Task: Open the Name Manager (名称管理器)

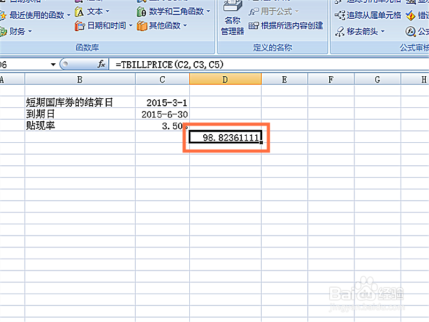Action: [232, 18]
